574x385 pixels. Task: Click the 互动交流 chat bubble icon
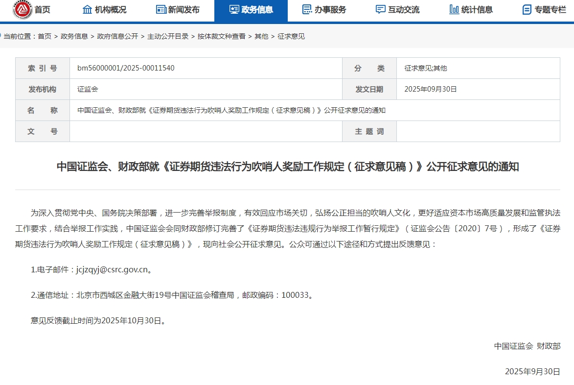[381, 8]
